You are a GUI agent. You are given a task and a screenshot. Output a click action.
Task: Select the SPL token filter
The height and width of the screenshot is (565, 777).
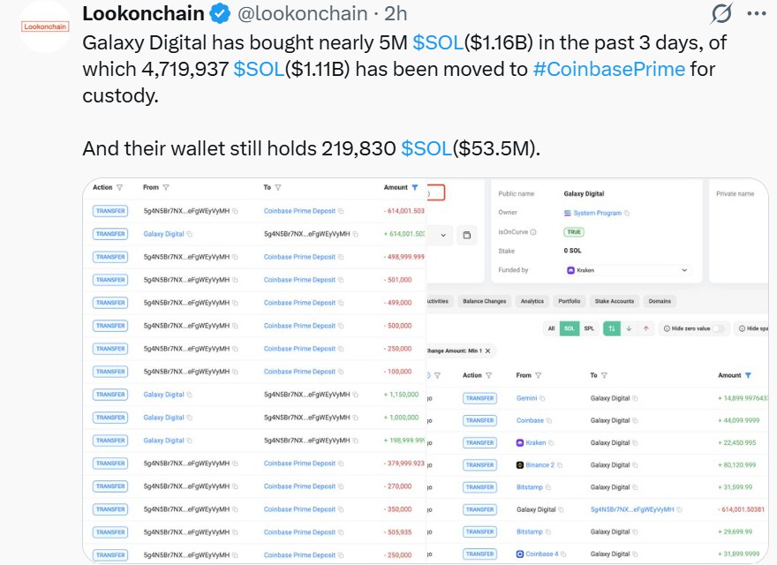tap(589, 328)
